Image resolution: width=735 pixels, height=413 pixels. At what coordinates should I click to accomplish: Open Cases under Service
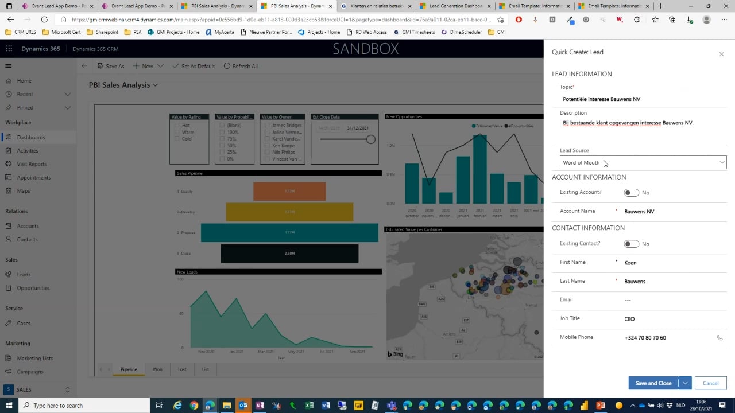pos(24,324)
